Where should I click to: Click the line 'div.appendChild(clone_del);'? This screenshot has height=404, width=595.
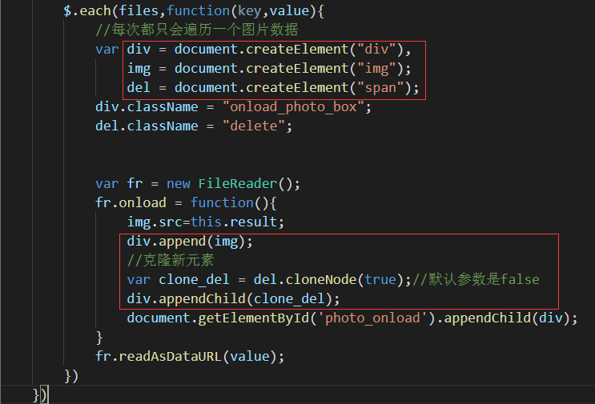(233, 298)
